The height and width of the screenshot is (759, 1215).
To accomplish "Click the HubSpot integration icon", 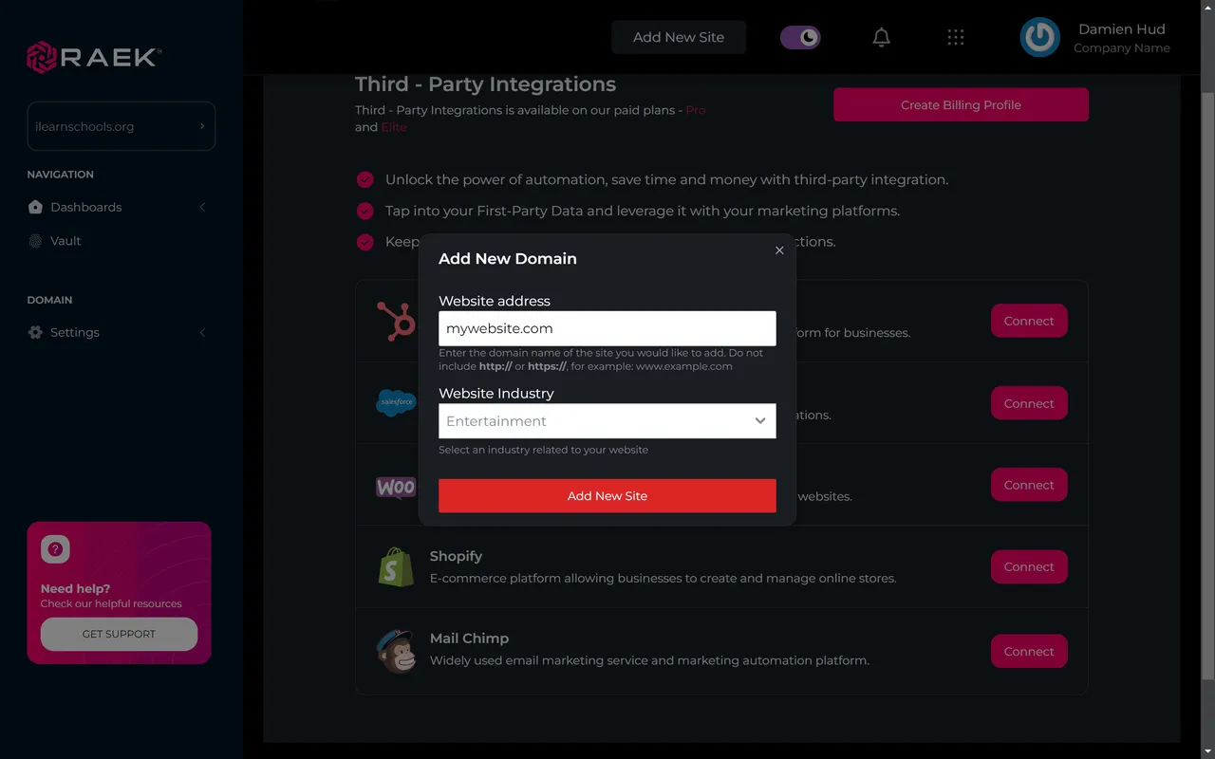I will (396, 321).
